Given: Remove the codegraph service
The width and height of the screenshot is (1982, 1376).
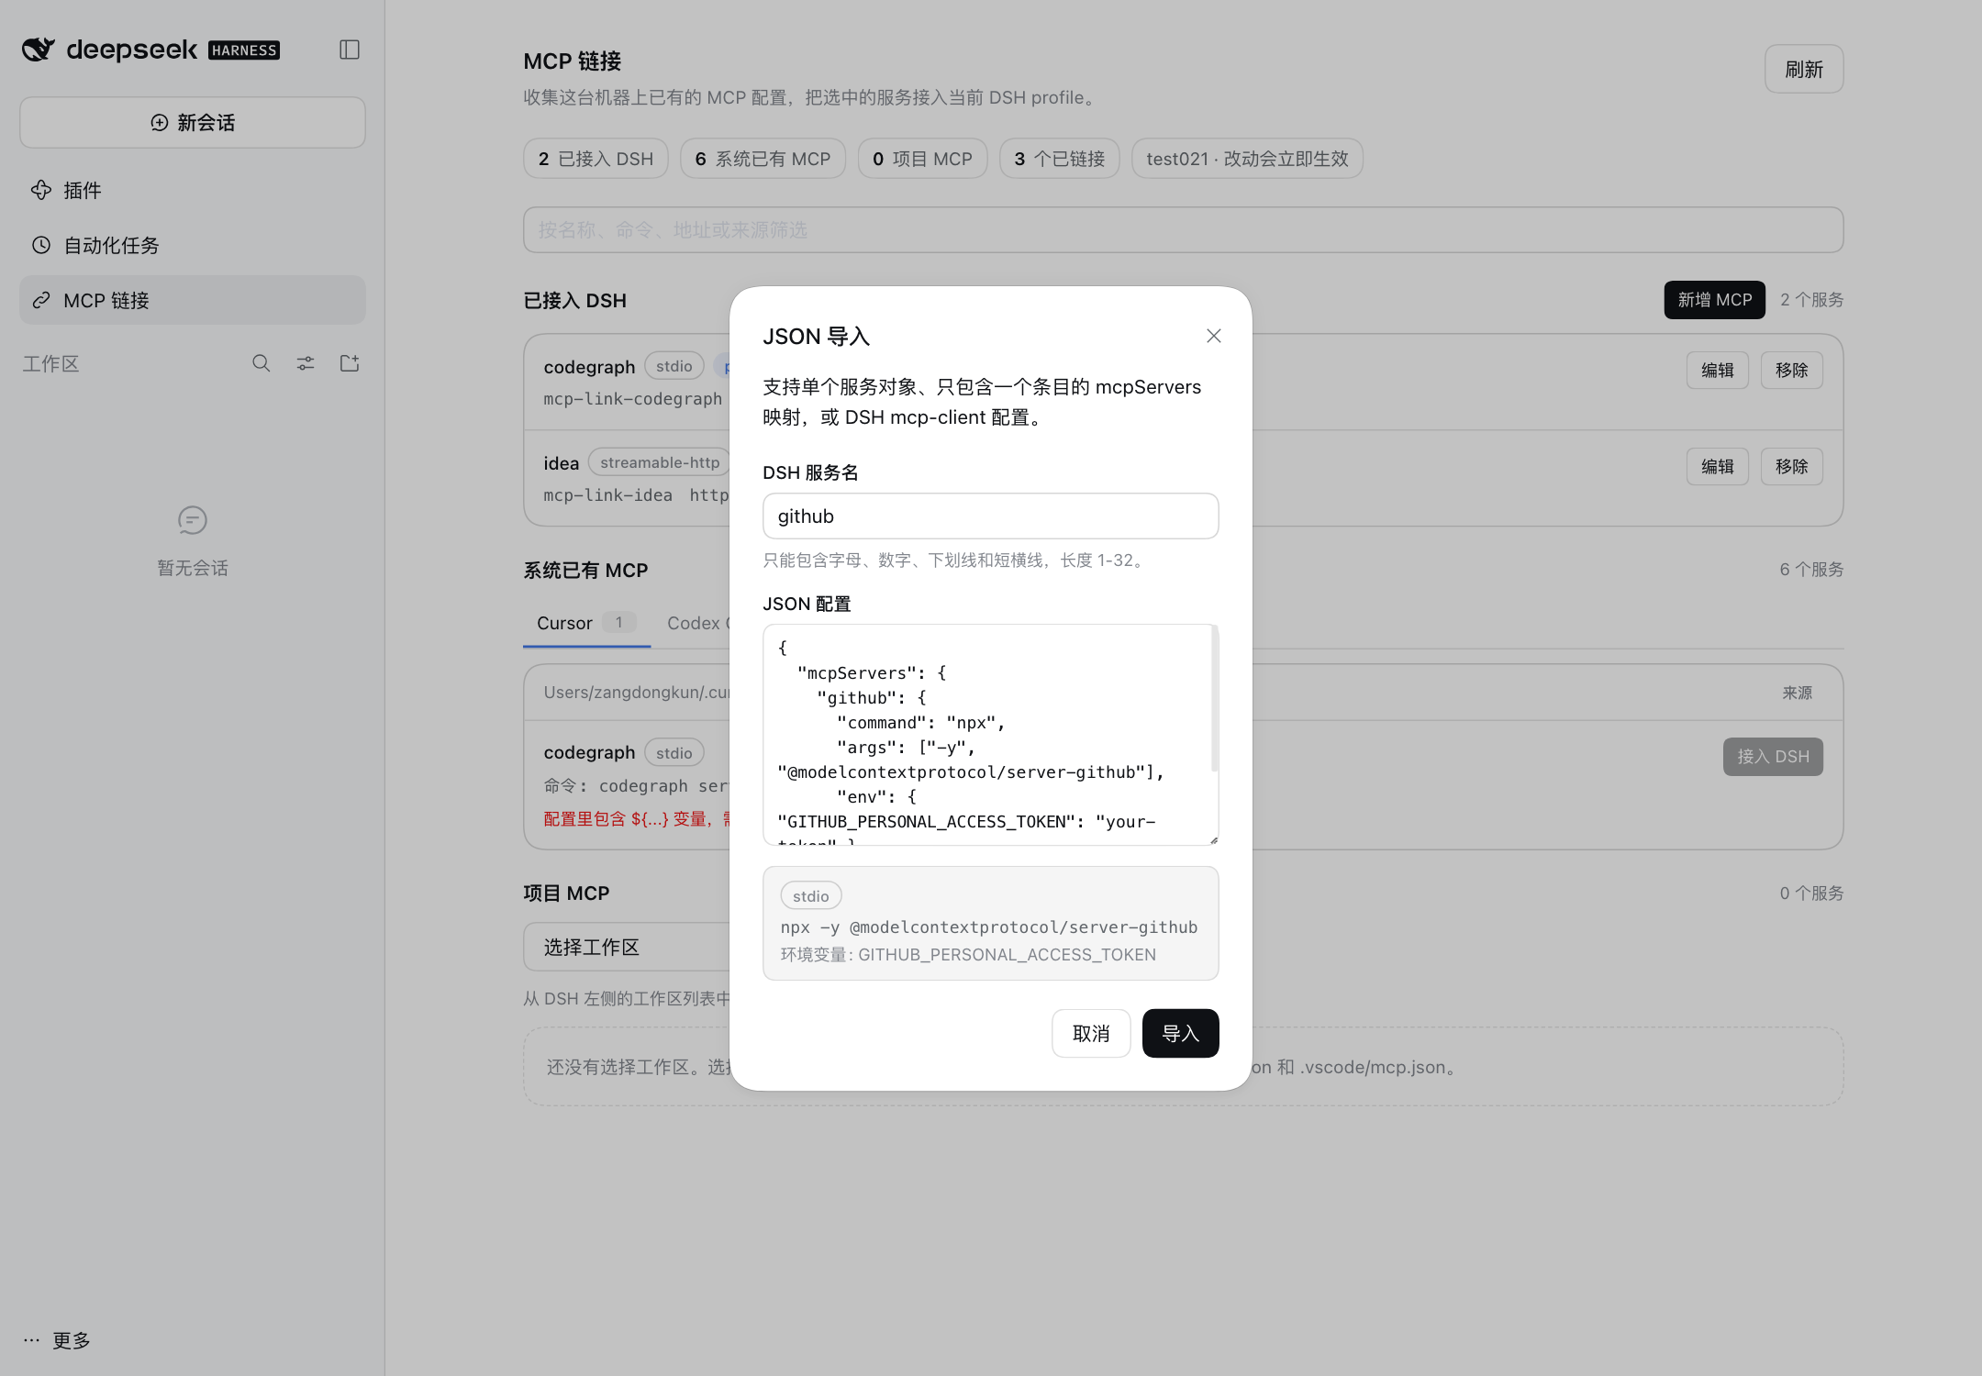Looking at the screenshot, I should coord(1791,370).
